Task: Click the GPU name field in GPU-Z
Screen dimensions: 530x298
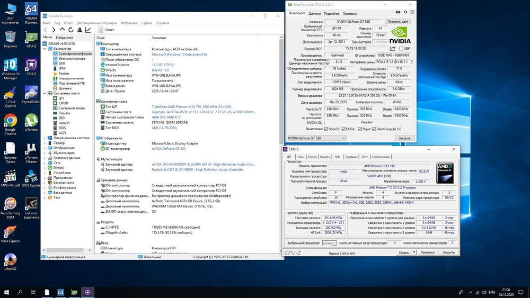Action: tap(353, 21)
